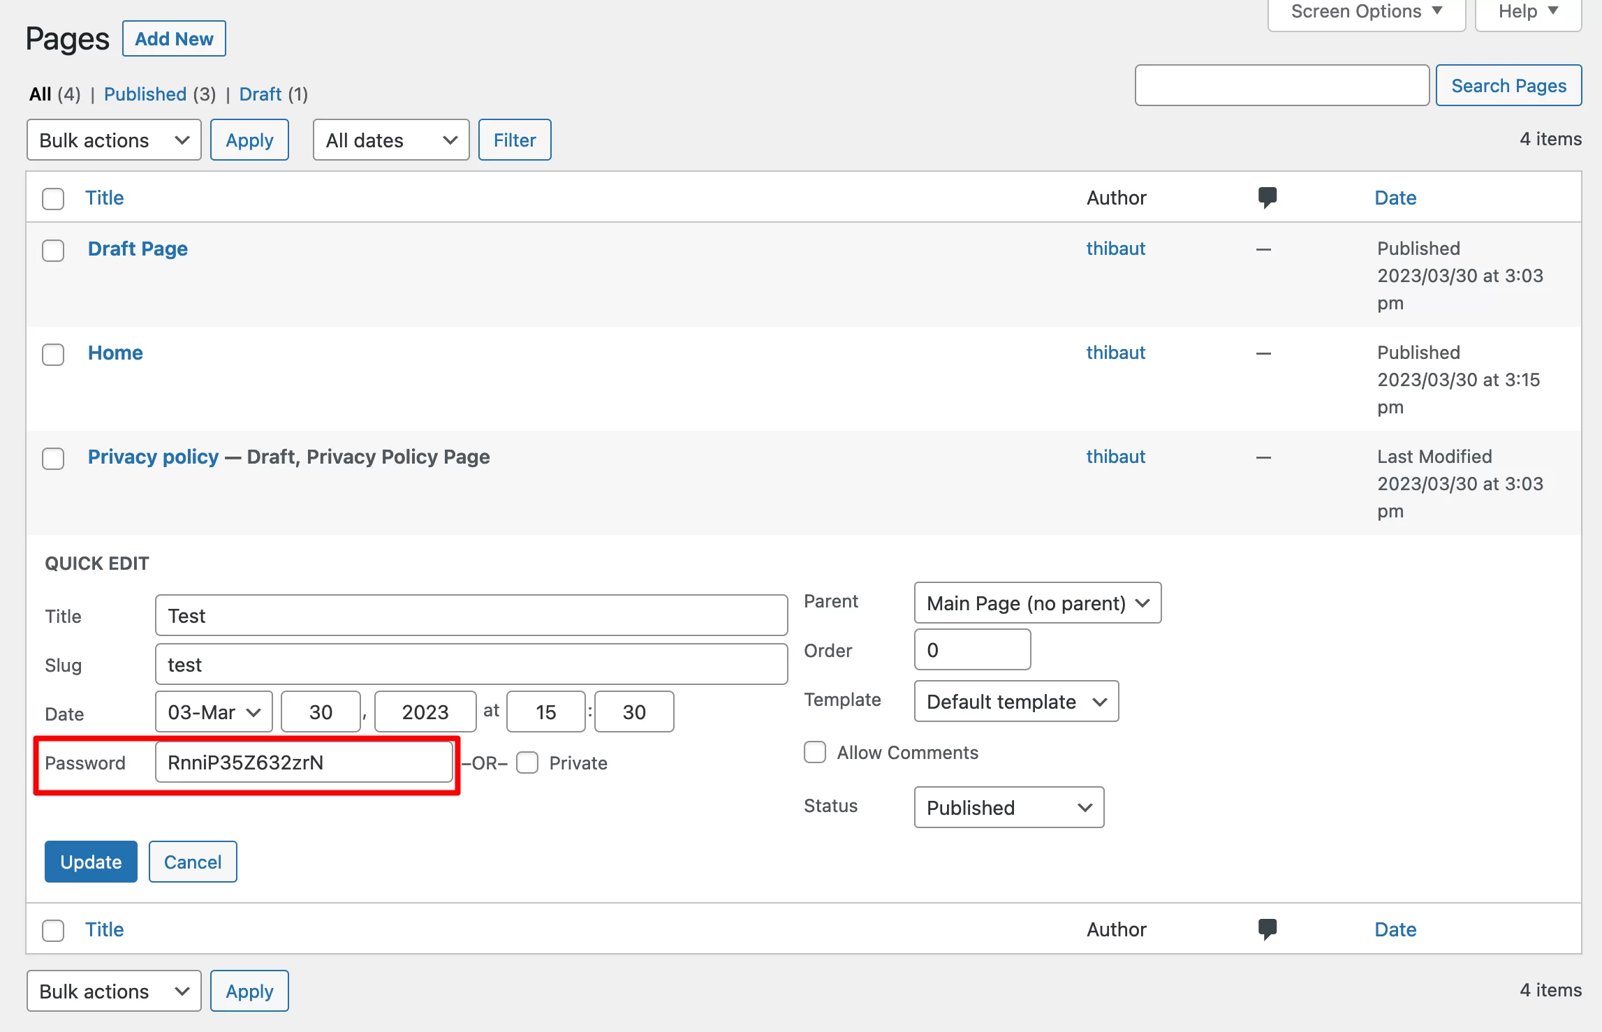Screen dimensions: 1602x1032
Task: Focus the Slug field
Action: 471,664
